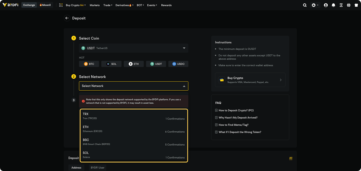
Task: Open the apps grid icon
Action: [61, 5]
